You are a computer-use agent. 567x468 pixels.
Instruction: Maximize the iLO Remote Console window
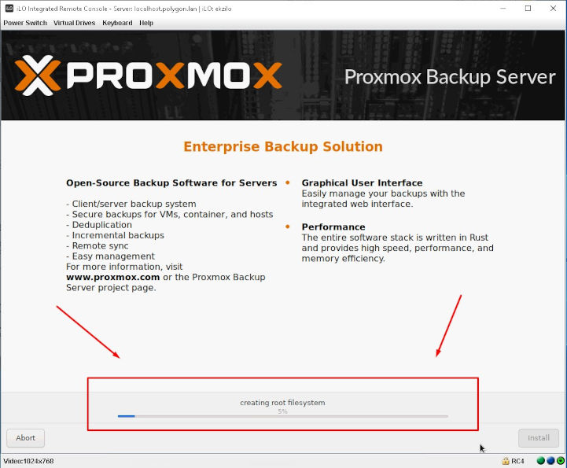click(x=528, y=9)
